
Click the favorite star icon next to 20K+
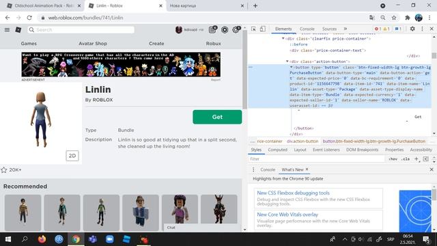4,170
